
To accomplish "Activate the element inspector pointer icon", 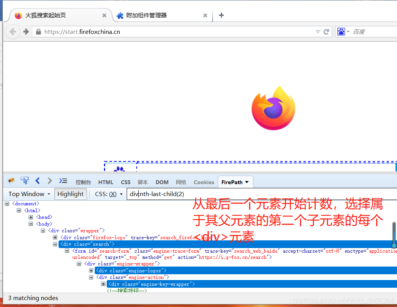I will point(25,181).
